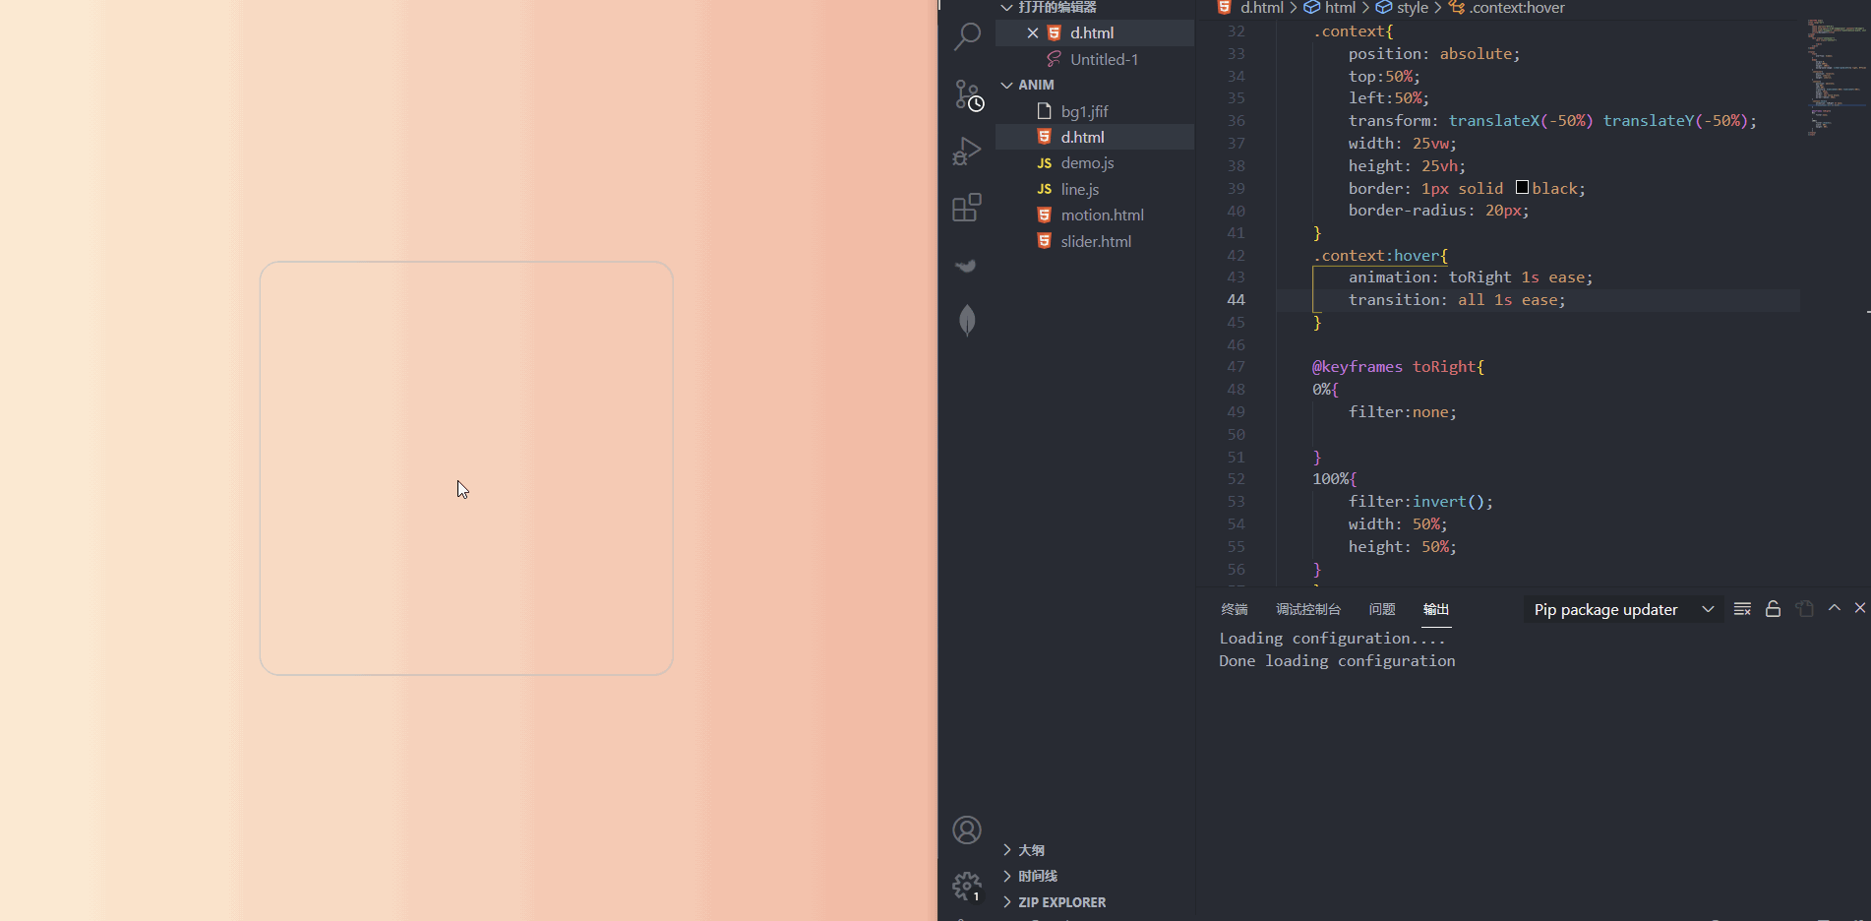Click the rounded box in the browser preview
Viewport: 1871px width, 921px height.
point(466,468)
